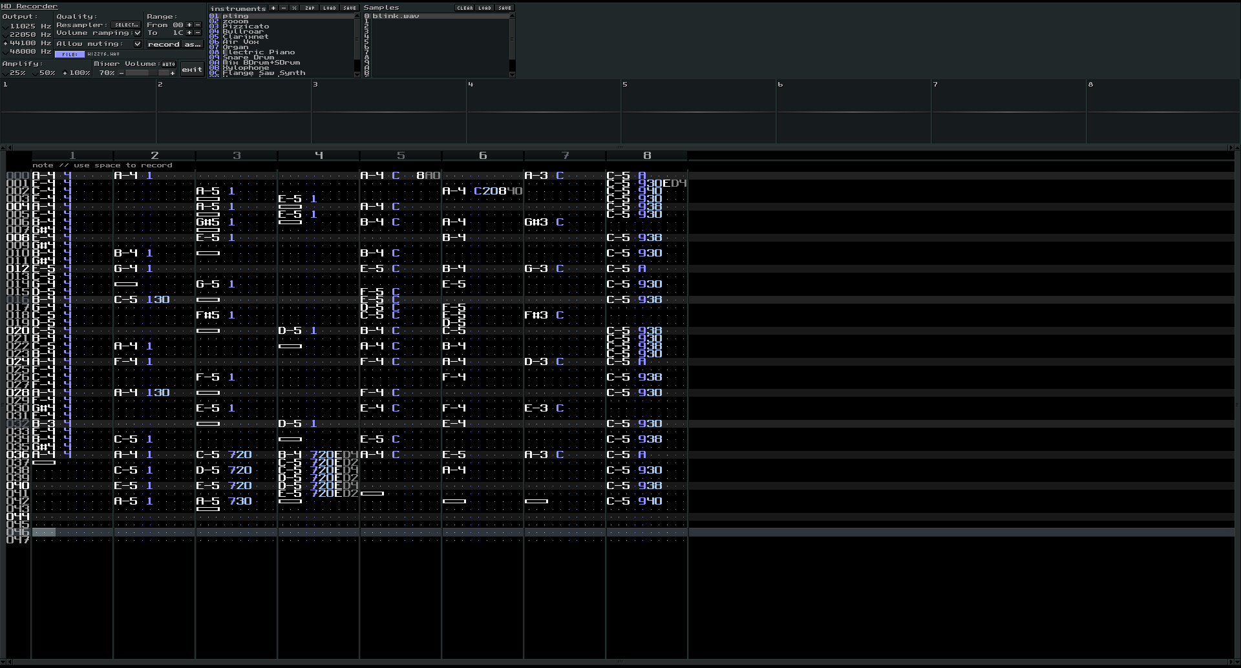Viewport: 1241px width, 668px height.
Task: Raise mixer volume with the plus button
Action: click(x=173, y=73)
